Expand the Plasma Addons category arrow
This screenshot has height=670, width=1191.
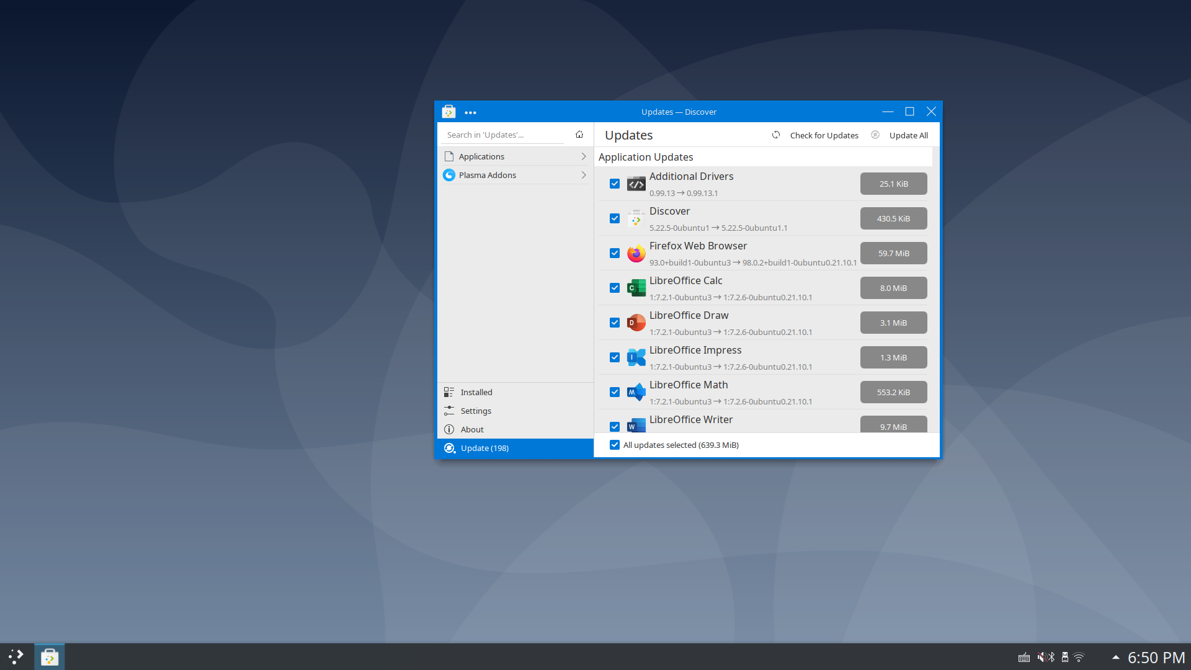[584, 175]
